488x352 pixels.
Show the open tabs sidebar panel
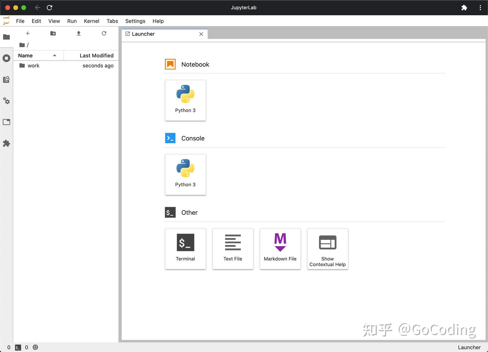point(6,122)
